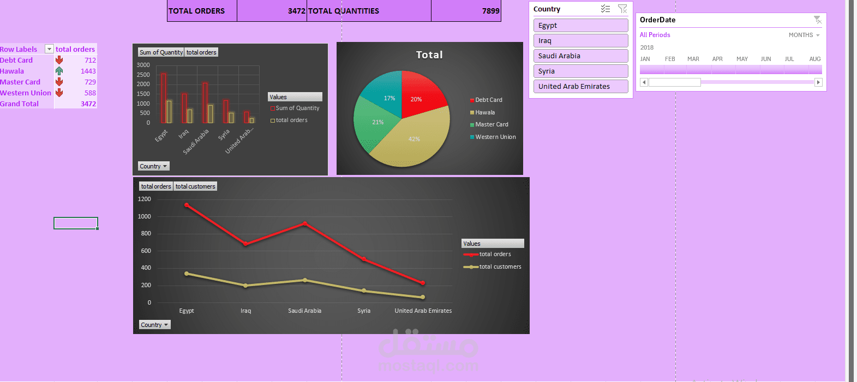Screen dimensions: 857x382
Task: Select Saudi Arabia in the Country slicer
Action: (x=580, y=56)
